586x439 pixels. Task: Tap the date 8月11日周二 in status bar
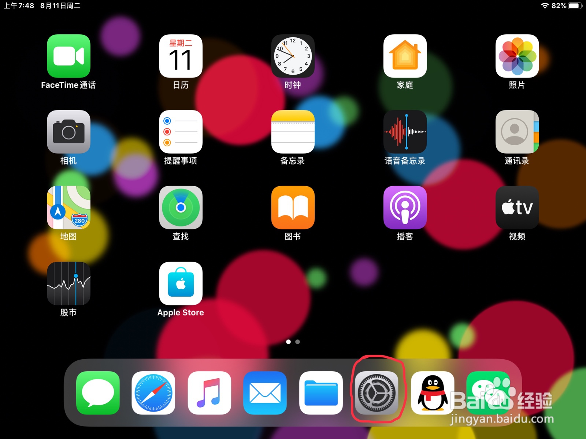tap(60, 5)
